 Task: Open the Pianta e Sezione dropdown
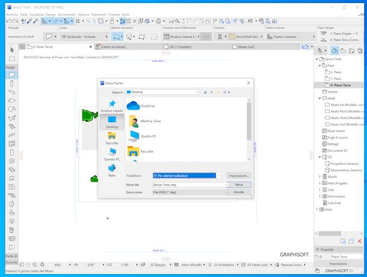[291, 37]
